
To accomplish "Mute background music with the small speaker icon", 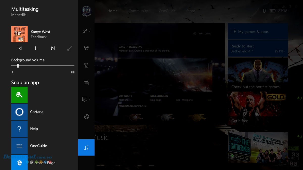I will pyautogui.click(x=12, y=72).
